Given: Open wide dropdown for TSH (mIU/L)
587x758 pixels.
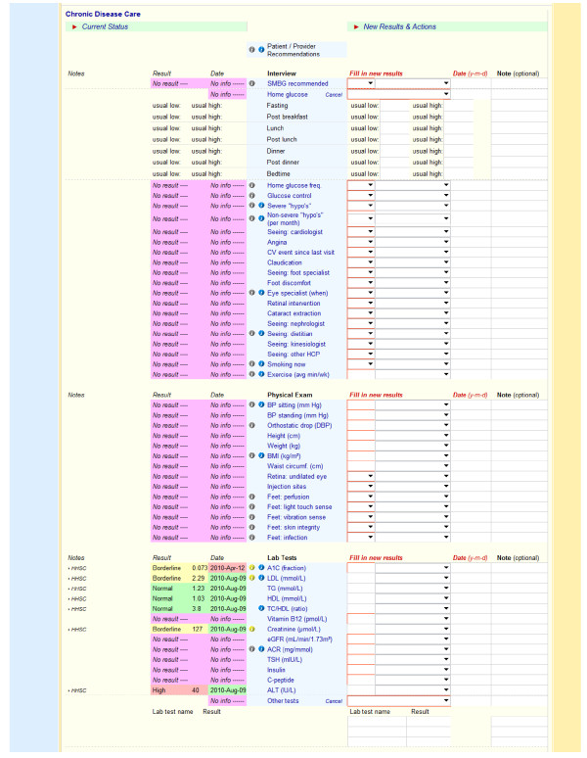Looking at the screenshot, I should click(413, 659).
